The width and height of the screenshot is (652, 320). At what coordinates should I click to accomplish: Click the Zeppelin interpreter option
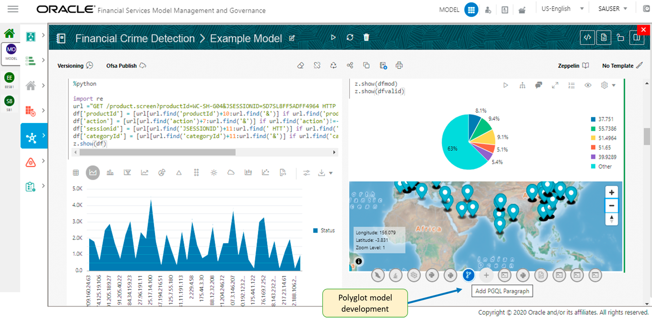[573, 66]
